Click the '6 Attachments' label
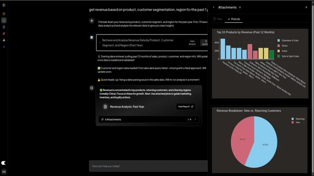314x176 pixels. 113,120
